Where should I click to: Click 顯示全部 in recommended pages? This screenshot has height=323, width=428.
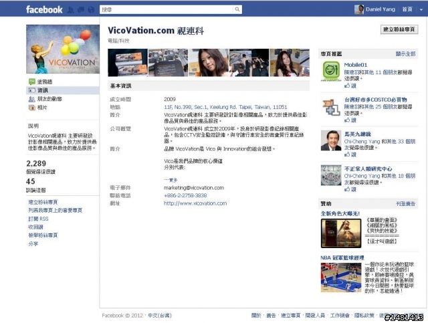pos(406,53)
